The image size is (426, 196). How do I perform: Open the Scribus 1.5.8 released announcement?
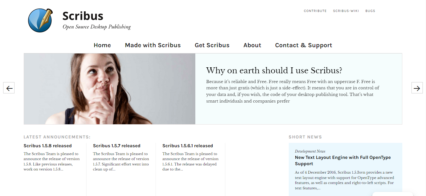(x=48, y=145)
